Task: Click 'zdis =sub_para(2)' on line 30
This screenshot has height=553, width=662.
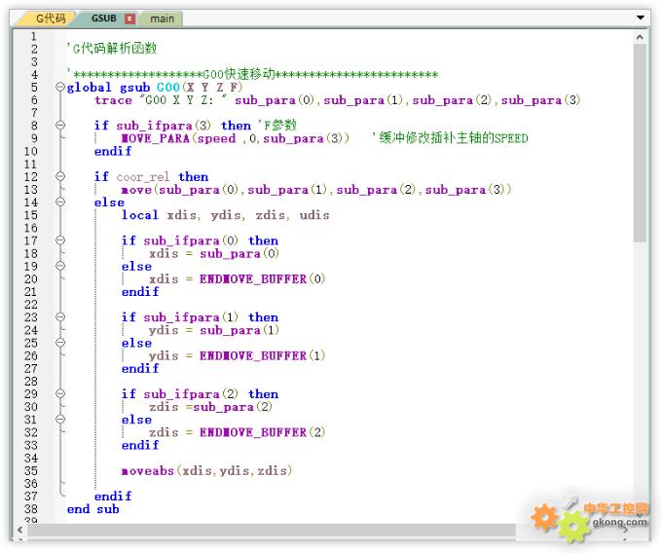Action: 210,407
